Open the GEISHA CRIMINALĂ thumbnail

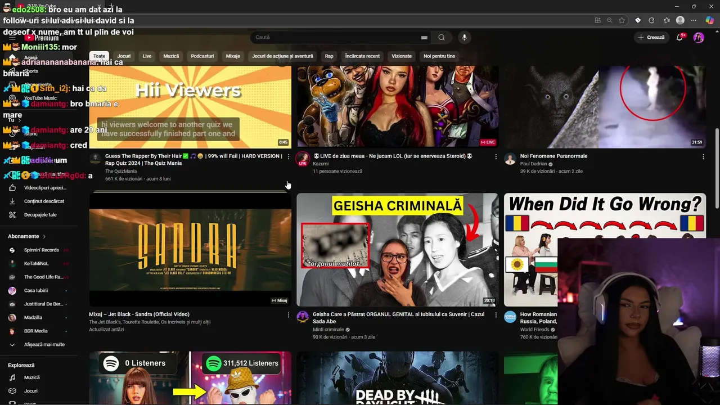point(397,250)
